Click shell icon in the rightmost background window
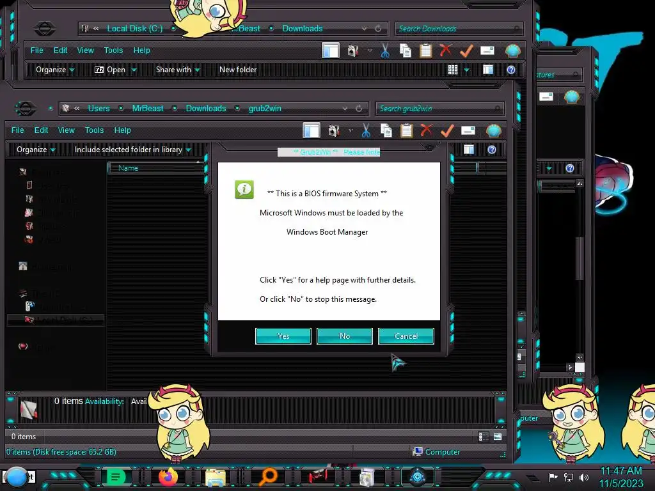Viewport: 655px width, 491px height. click(572, 97)
